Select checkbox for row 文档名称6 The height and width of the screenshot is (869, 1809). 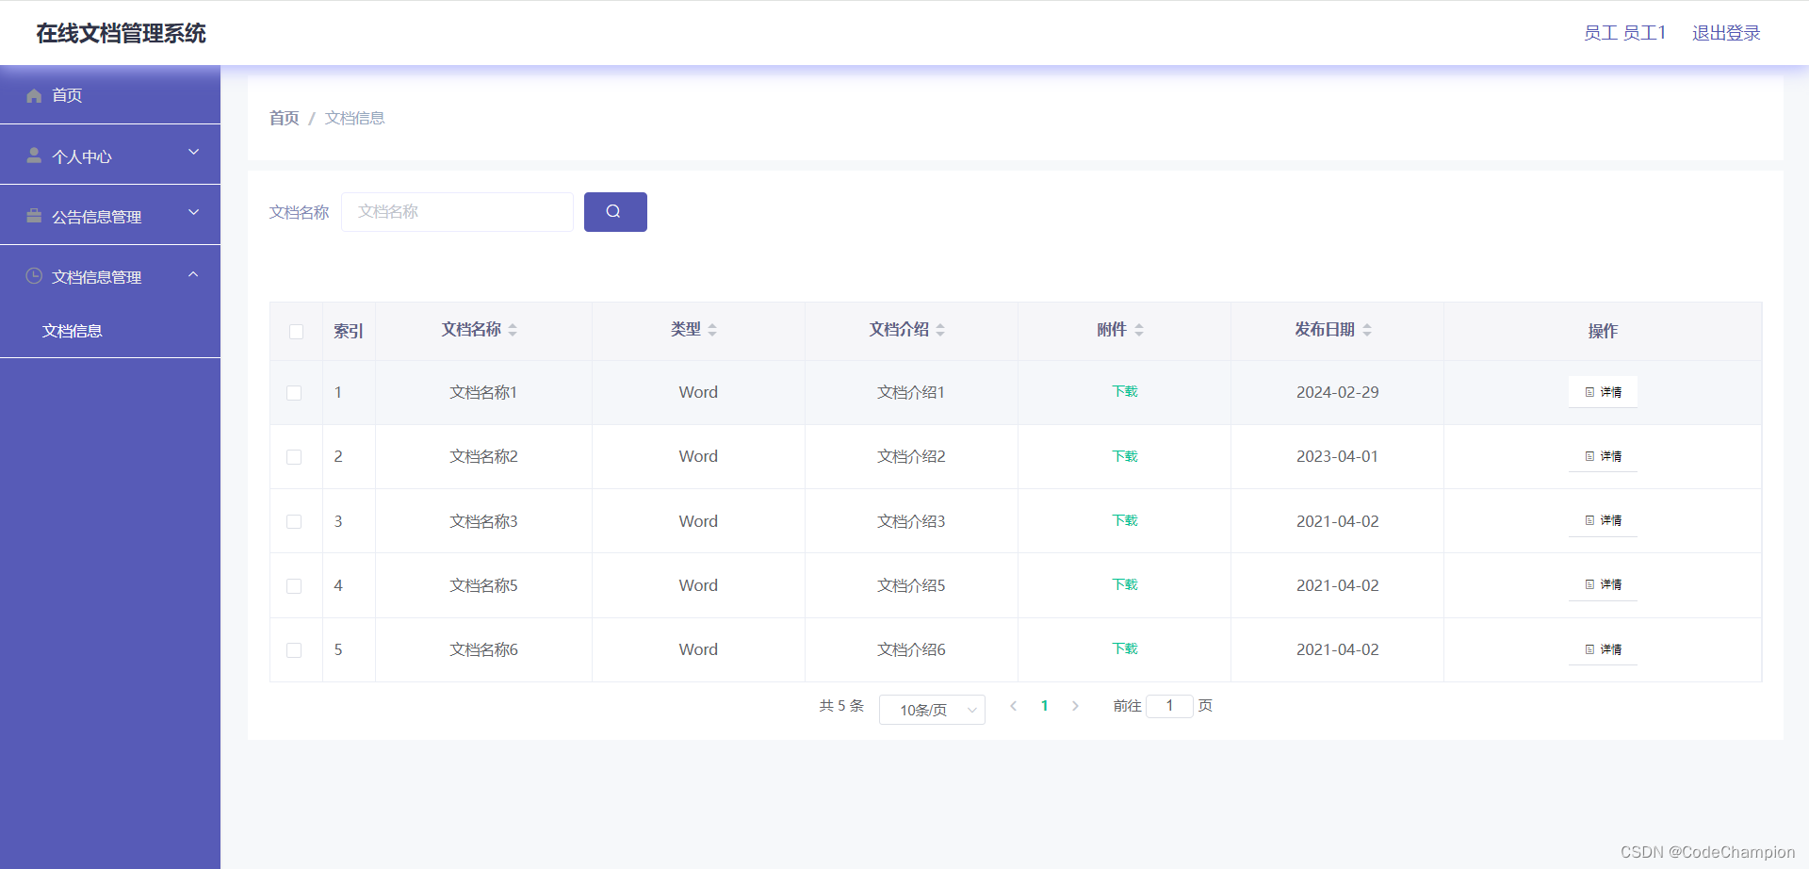click(294, 650)
